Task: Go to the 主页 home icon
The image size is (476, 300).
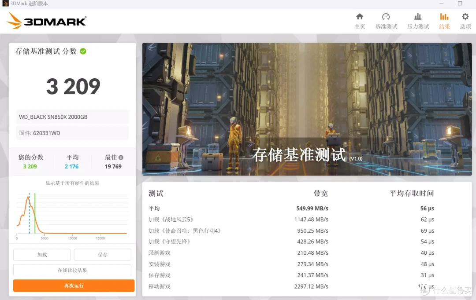Action: point(360,17)
